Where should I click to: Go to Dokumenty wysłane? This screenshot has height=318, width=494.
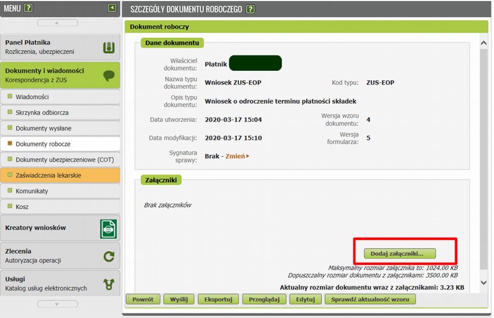pos(43,129)
